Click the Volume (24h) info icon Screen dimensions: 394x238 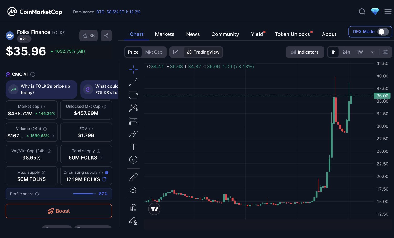(45, 129)
